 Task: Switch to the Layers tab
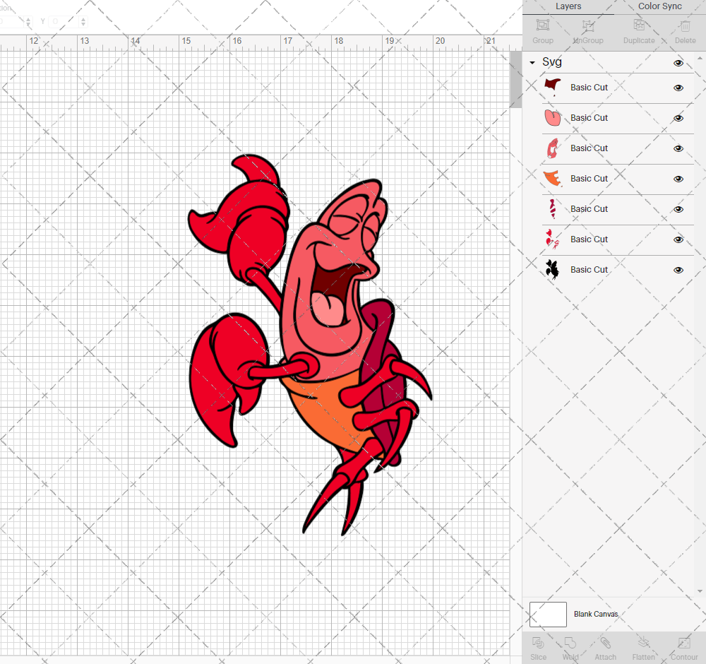[568, 6]
